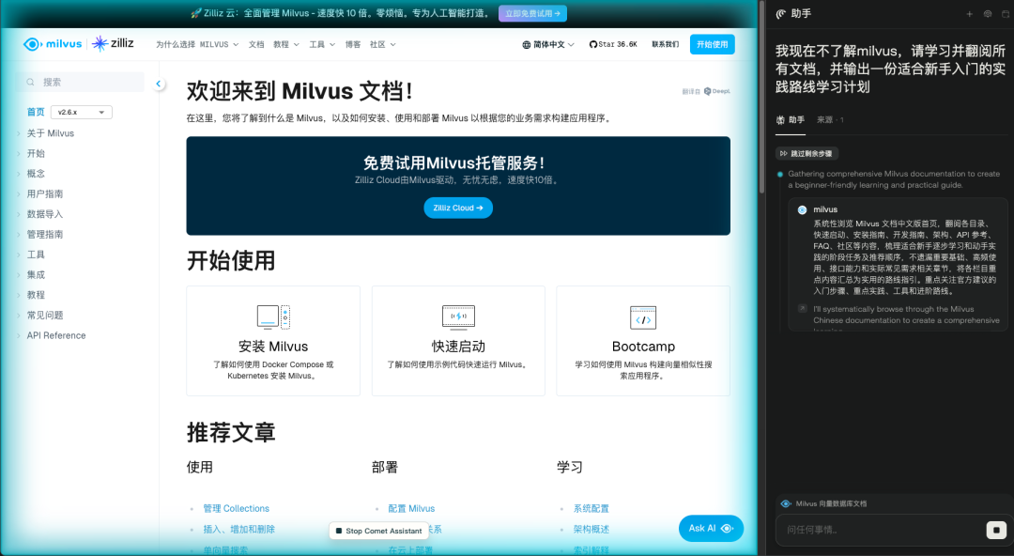This screenshot has height=556, width=1014.
Task: Click the assistant panel window icon at the top-right edge
Action: tap(1006, 13)
